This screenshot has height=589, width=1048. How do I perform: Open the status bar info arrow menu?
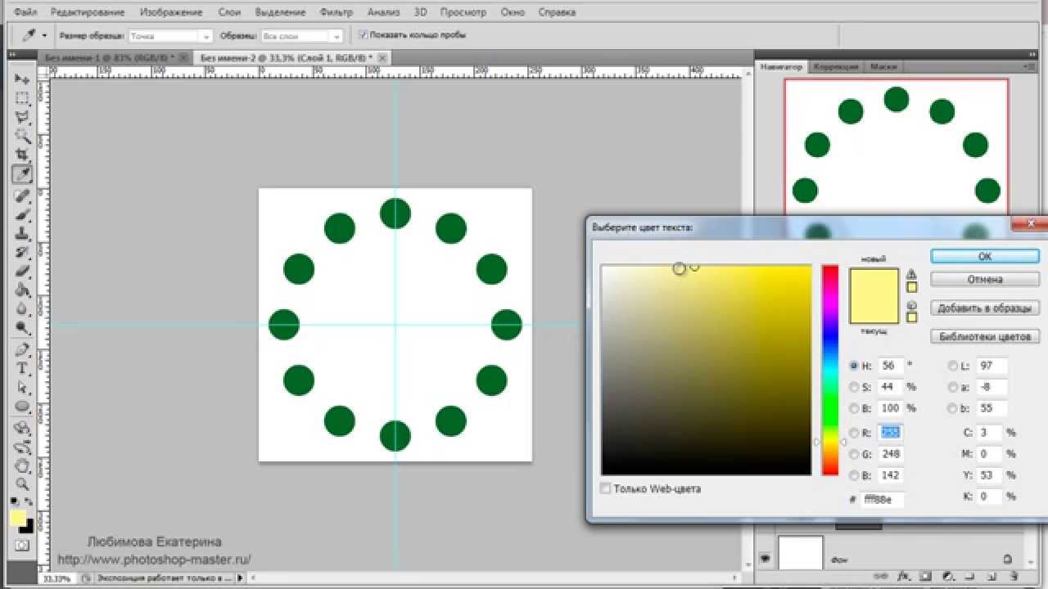[240, 578]
